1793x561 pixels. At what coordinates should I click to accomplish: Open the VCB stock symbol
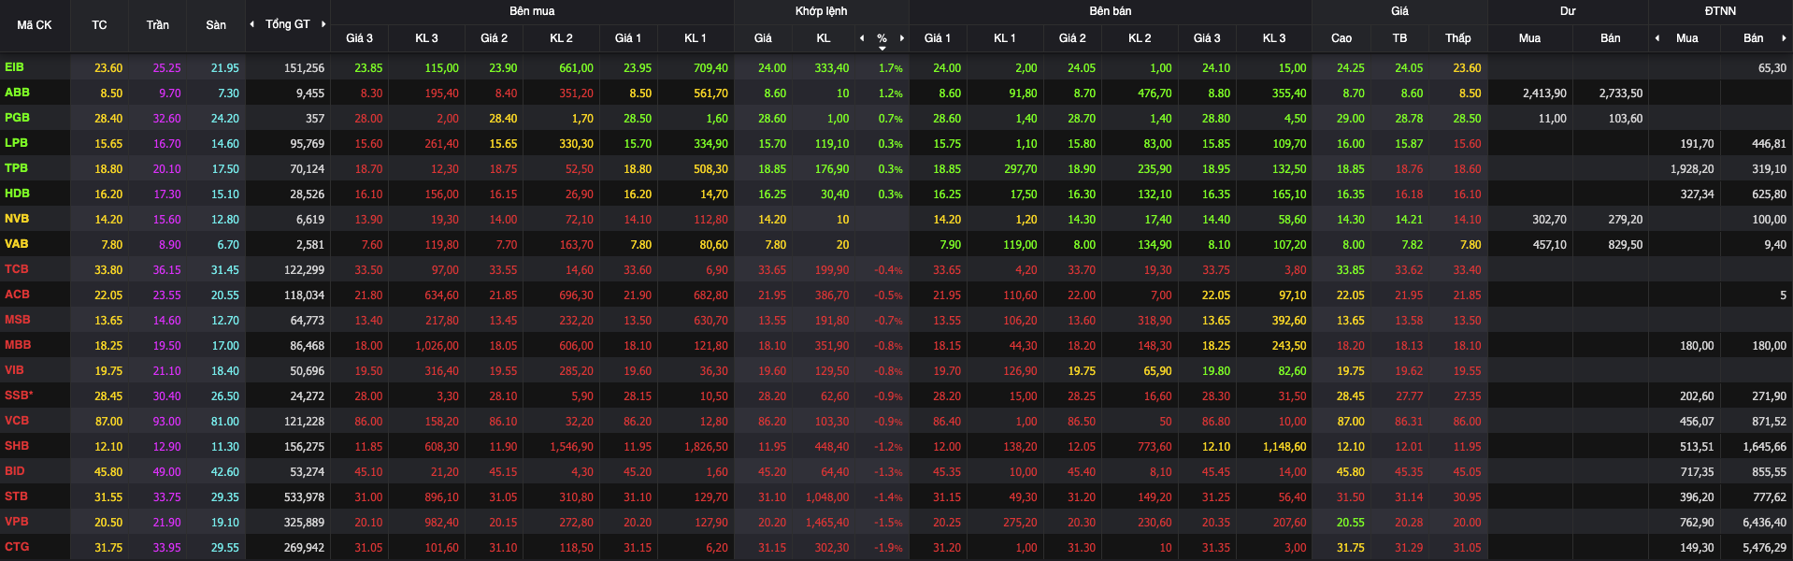tap(17, 421)
